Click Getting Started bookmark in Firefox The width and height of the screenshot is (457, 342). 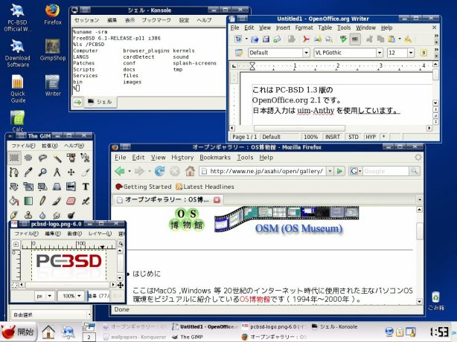(x=144, y=187)
